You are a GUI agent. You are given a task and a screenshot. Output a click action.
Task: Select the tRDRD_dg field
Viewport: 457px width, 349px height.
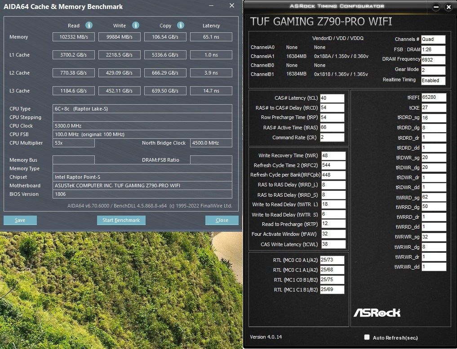point(434,128)
